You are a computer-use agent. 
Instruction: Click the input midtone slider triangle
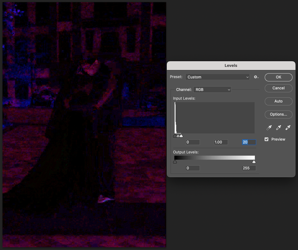pos(178,136)
